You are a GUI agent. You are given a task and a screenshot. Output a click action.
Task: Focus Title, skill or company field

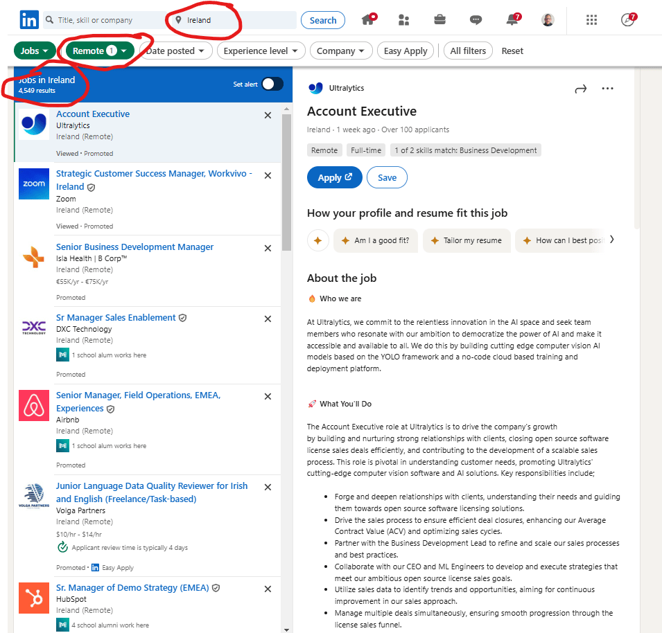point(104,20)
